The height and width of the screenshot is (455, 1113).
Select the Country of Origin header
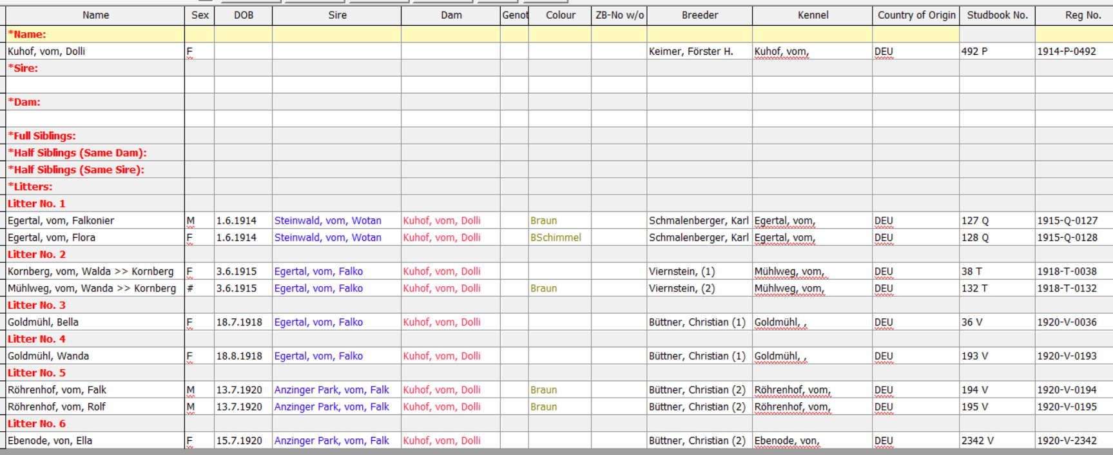[x=916, y=15]
